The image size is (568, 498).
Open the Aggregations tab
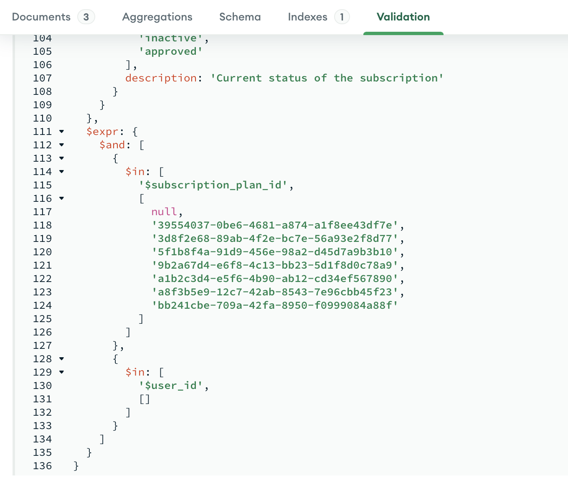[157, 17]
